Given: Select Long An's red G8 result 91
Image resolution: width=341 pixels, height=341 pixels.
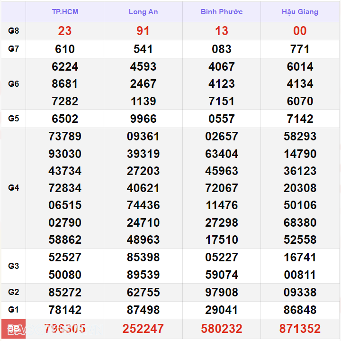Looking at the screenshot, I should (143, 31).
